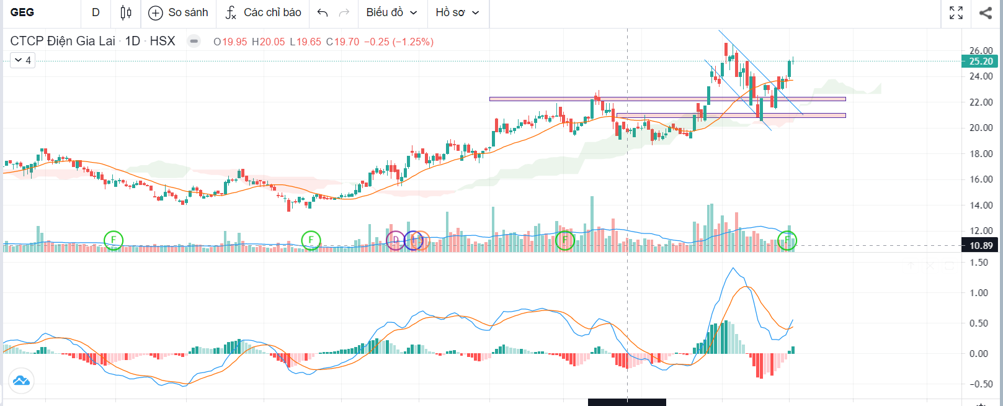
Task: Share the chart via share icon
Action: (x=986, y=12)
